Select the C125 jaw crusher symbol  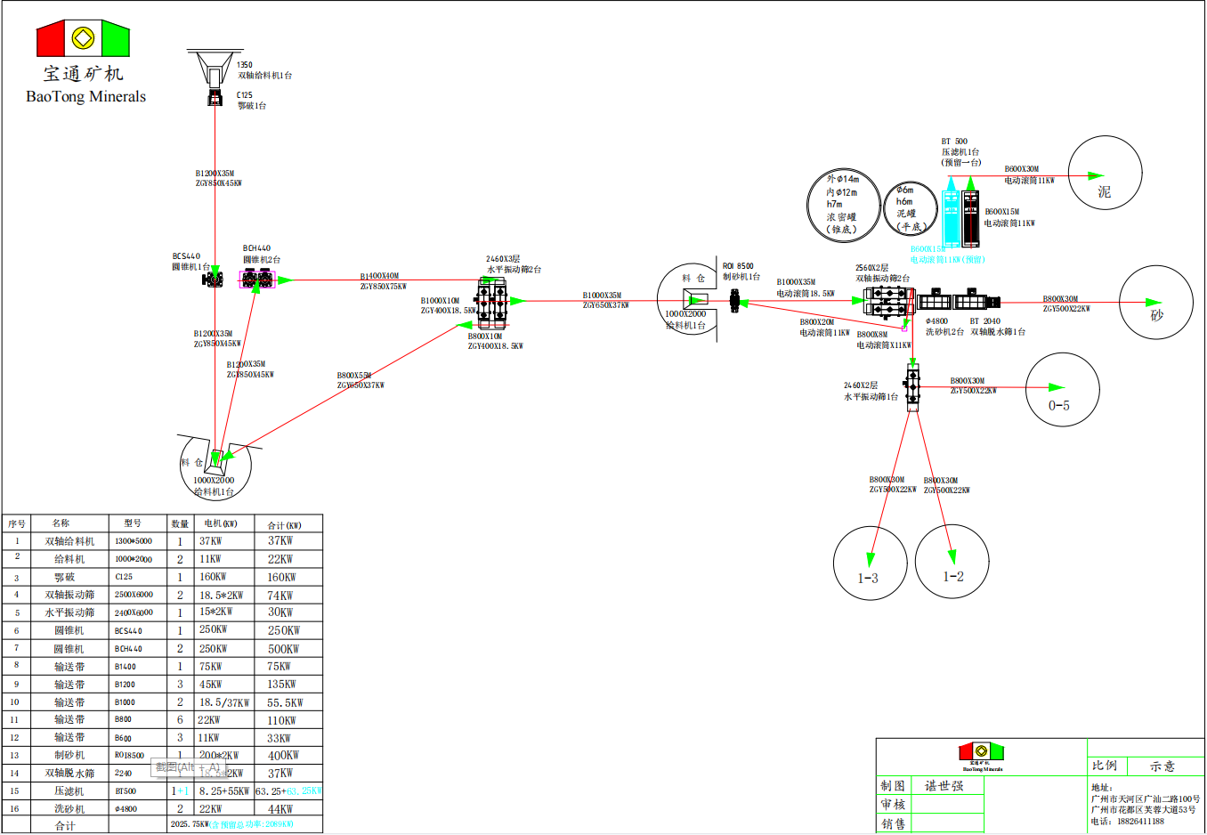tap(215, 98)
